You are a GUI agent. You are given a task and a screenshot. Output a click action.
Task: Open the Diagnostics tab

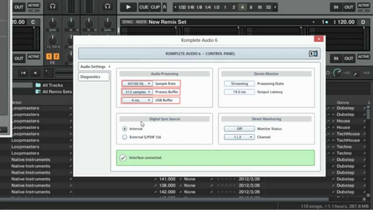[x=94, y=77]
